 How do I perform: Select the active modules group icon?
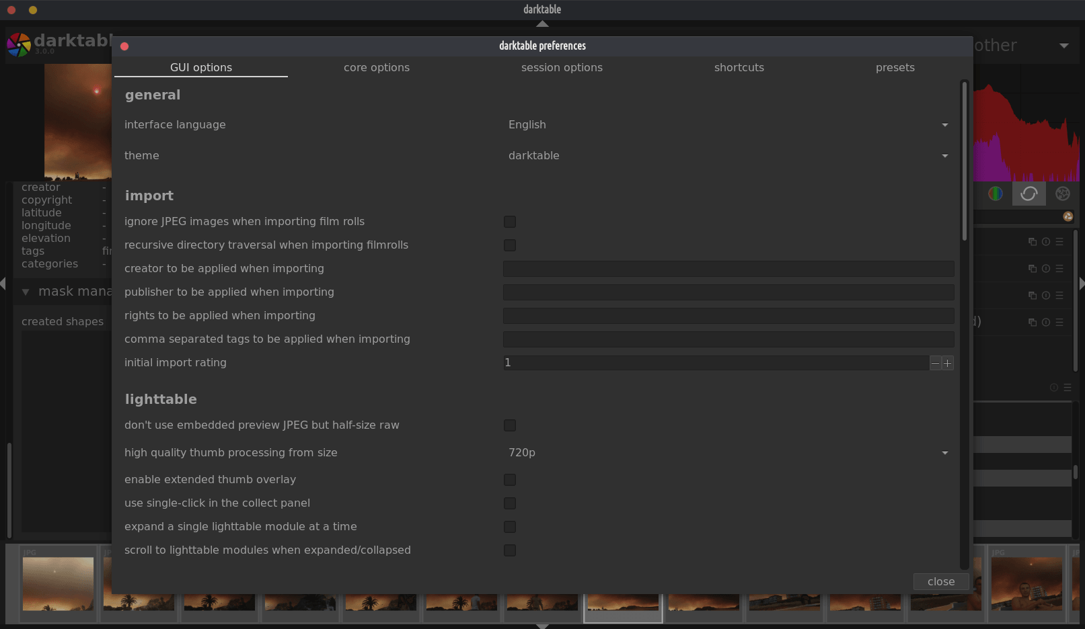[1028, 194]
